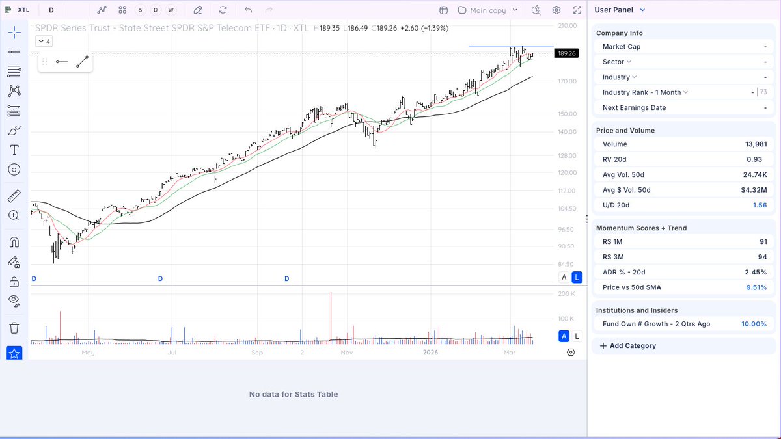The width and height of the screenshot is (781, 439).
Task: Click the dividend D marker near September
Action: click(287, 278)
